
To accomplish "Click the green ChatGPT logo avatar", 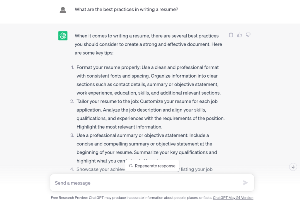I will [x=63, y=36].
